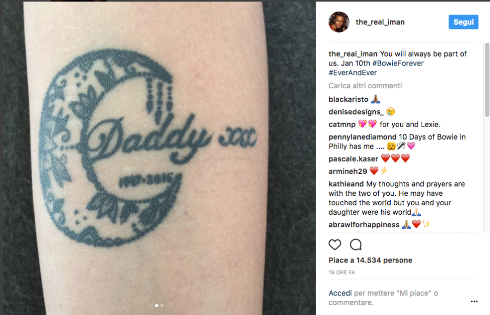Go to second photo via carousel dot

[162, 306]
